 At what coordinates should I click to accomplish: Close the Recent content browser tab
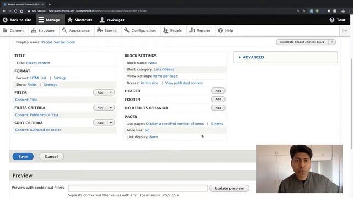click(42, 4)
